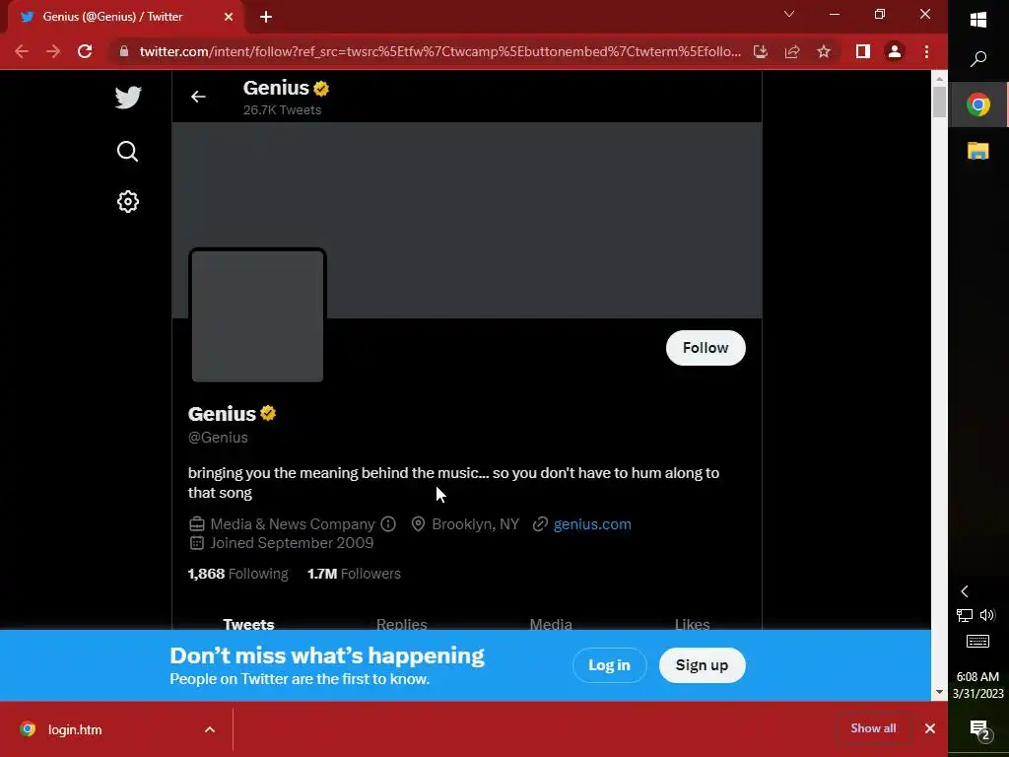1009x757 pixels.
Task: Click the URL address bar text
Action: [x=440, y=51]
